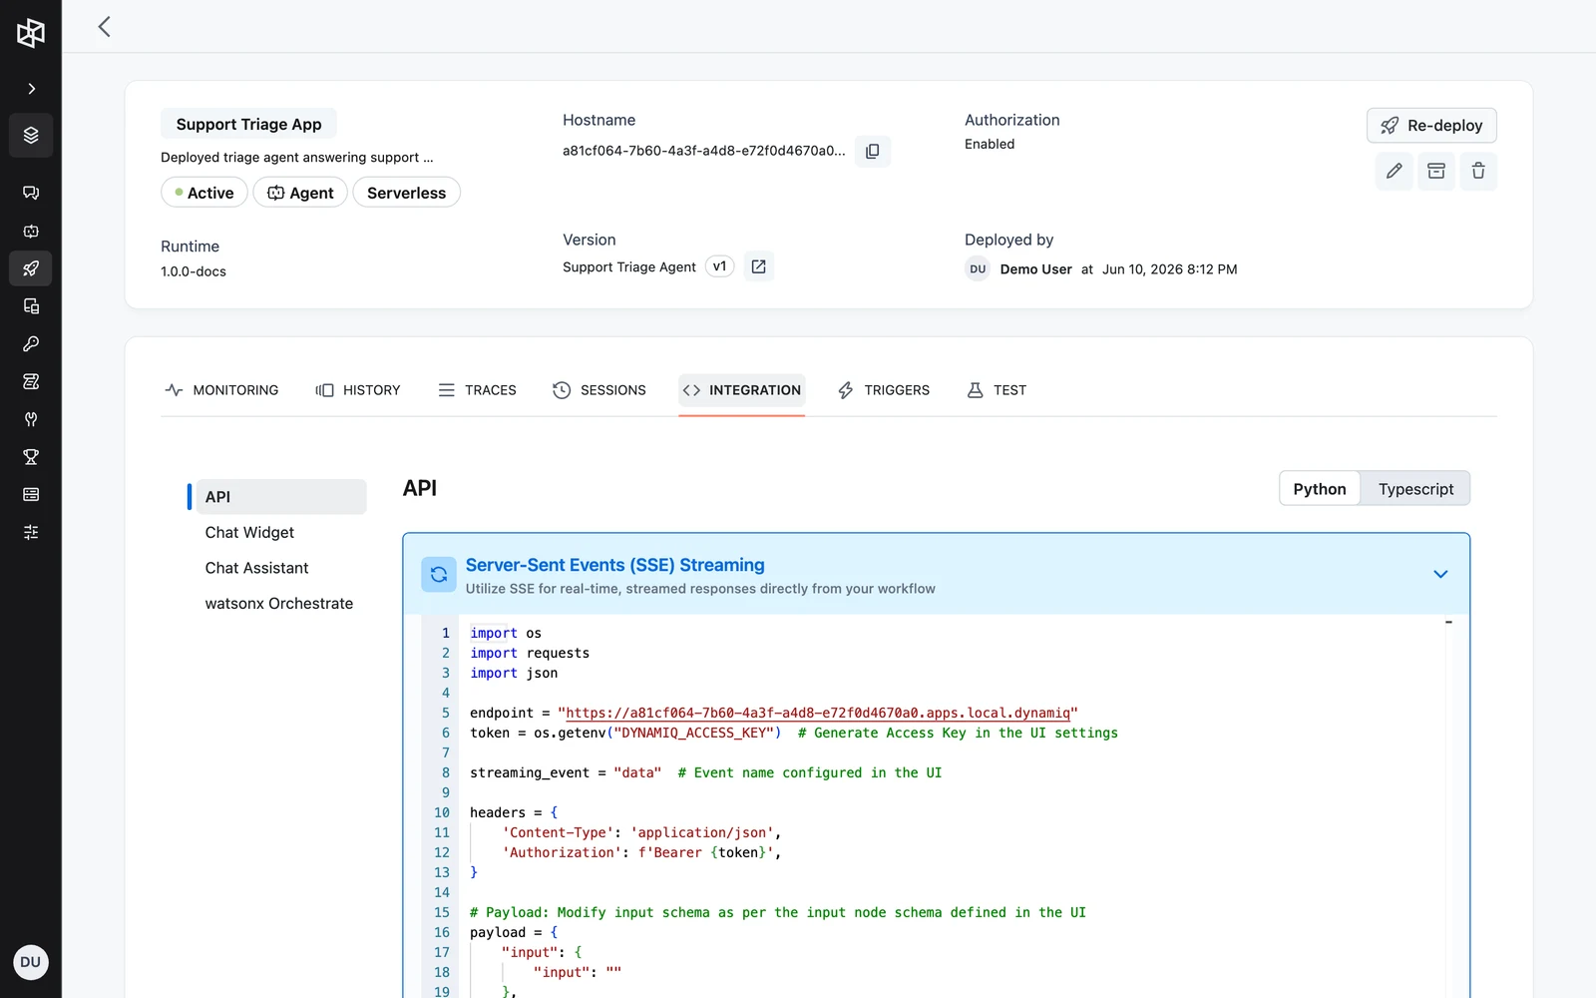The width and height of the screenshot is (1596, 998).
Task: Open the chat bubbles sidebar icon
Action: (x=31, y=193)
